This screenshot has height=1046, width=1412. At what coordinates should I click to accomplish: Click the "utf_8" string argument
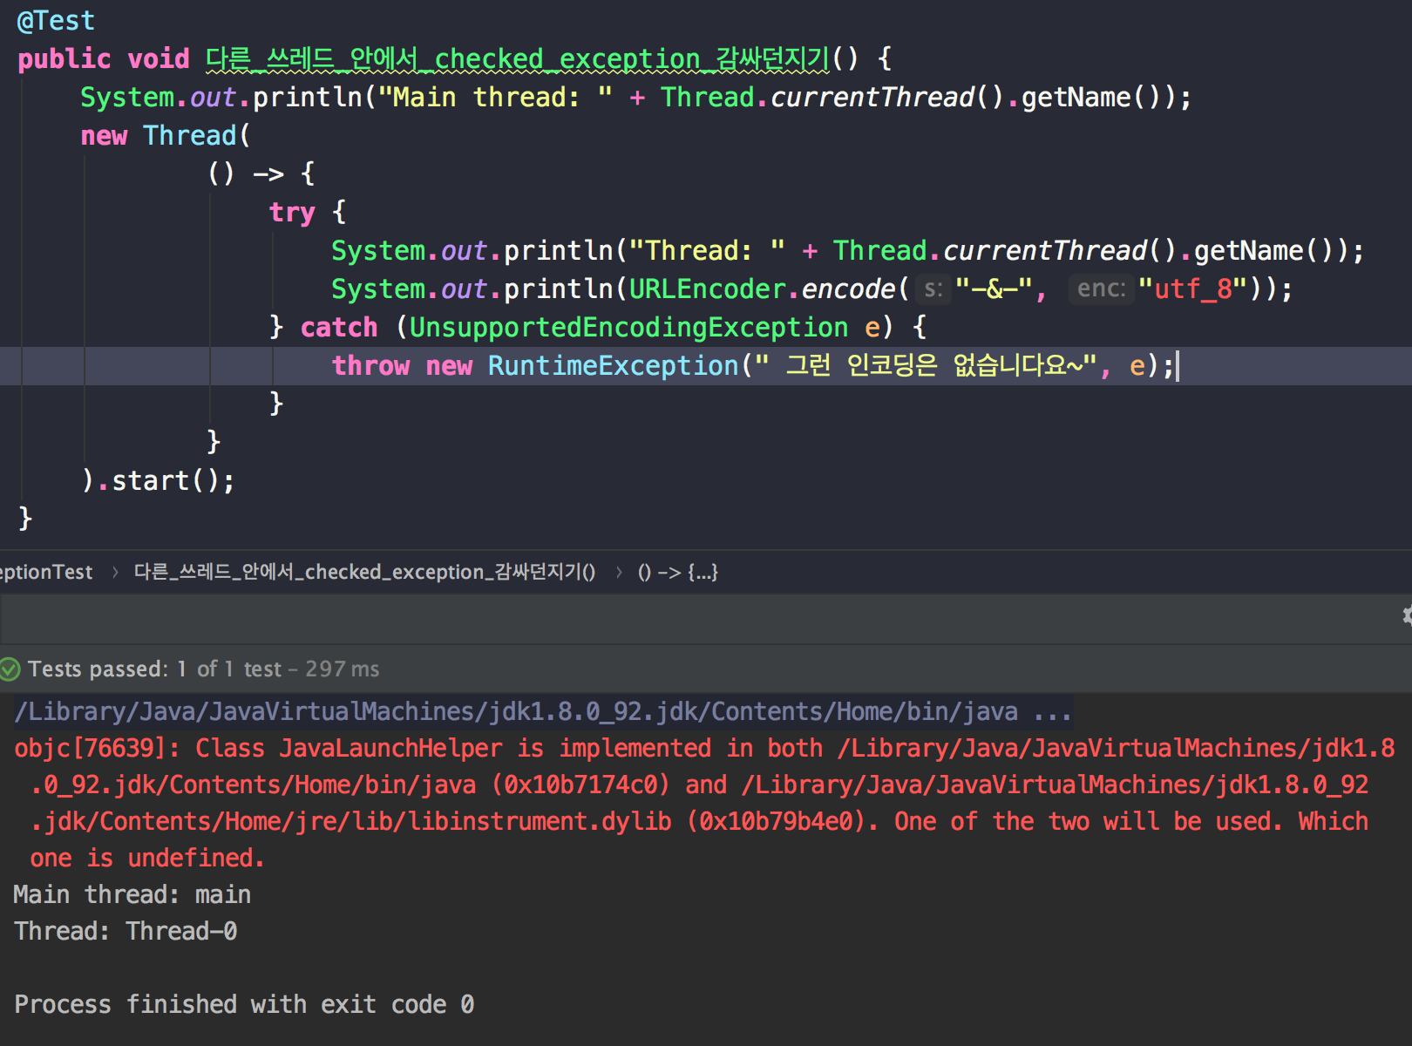[x=1192, y=289]
